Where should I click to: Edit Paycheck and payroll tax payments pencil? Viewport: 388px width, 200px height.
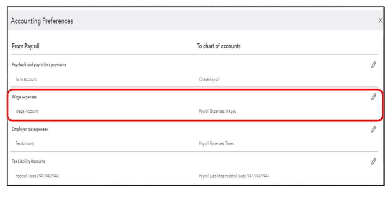(374, 65)
